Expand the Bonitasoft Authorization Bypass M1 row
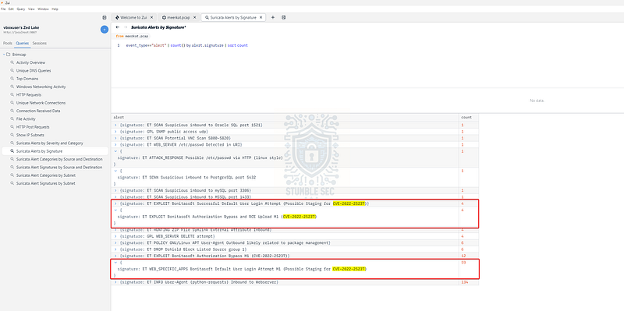The height and width of the screenshot is (311, 624). pyautogui.click(x=115, y=256)
